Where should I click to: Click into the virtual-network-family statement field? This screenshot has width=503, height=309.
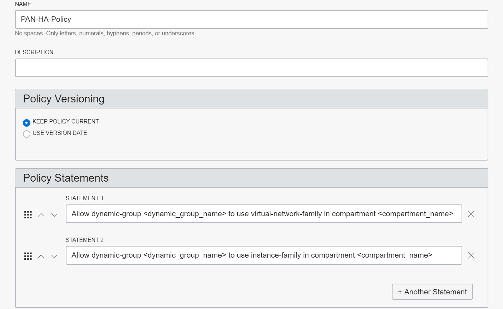263,214
